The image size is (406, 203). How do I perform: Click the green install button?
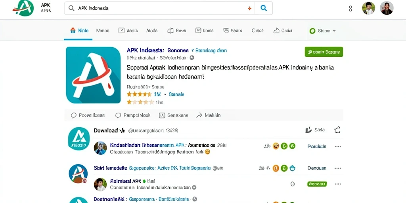[324, 52]
